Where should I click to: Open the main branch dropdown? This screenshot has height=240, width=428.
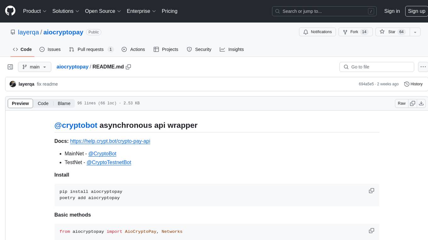[x=34, y=67]
